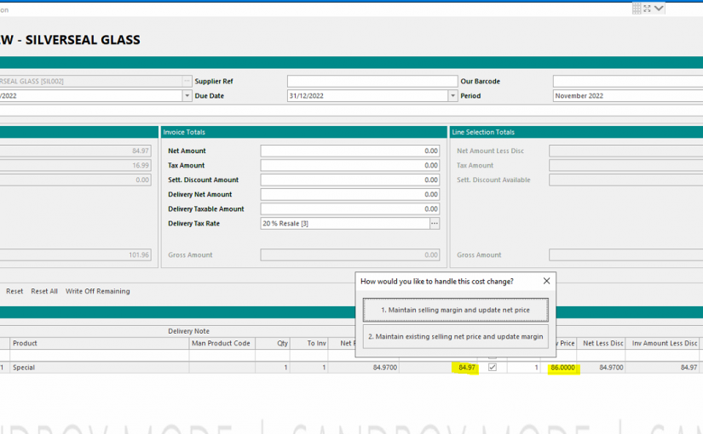Click the Gross Amount field in Invoice Totals
The image size is (703, 434).
pos(349,254)
